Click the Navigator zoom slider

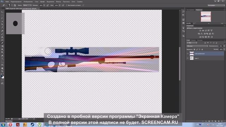209,23
